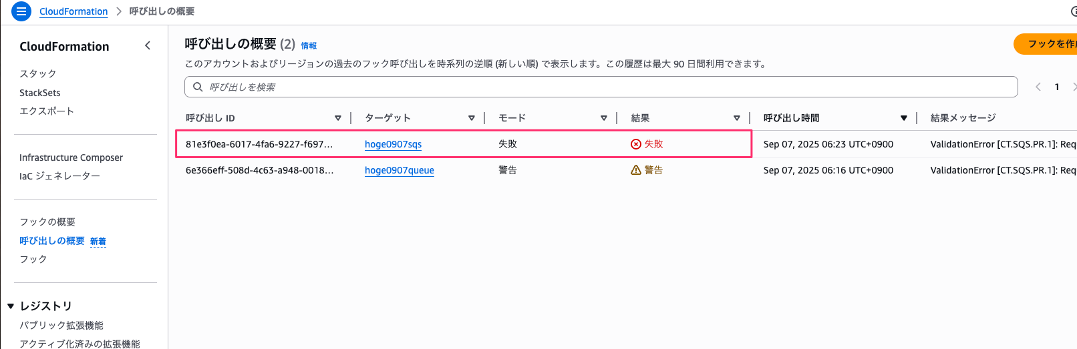Select フックの概要 in sidebar
Viewport: 1077px width, 349px height.
coord(47,222)
